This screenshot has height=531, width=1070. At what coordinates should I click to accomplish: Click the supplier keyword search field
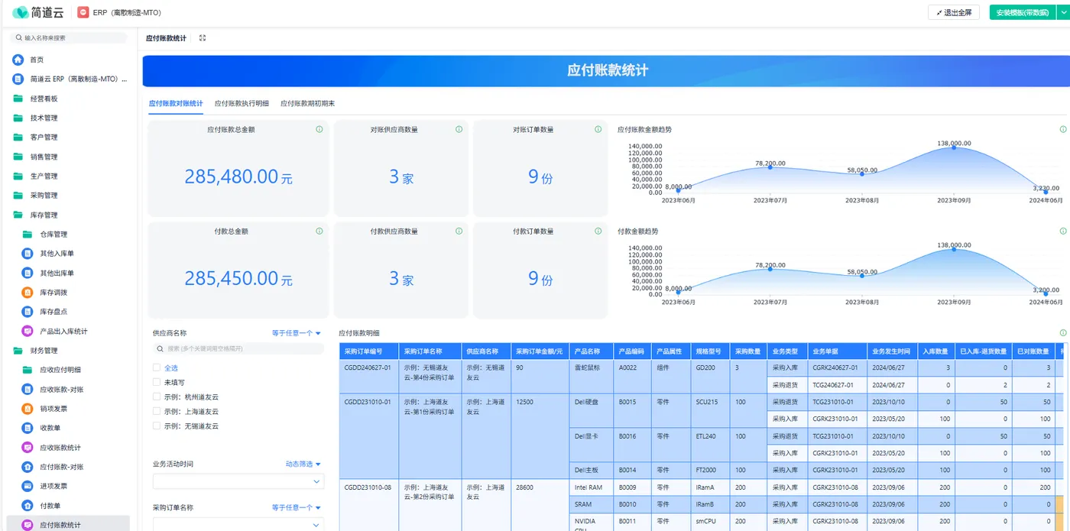point(238,348)
